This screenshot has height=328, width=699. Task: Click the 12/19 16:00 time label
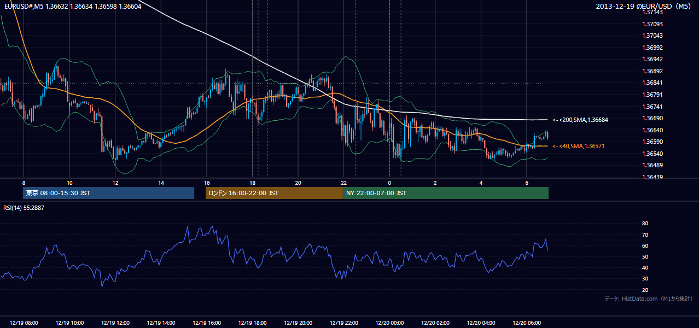[207, 323]
